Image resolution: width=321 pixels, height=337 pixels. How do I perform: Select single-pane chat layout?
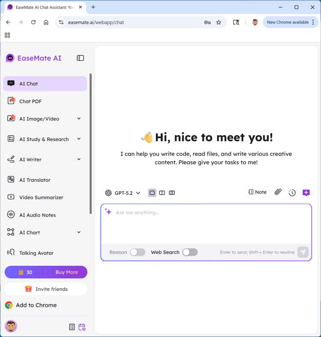(152, 193)
